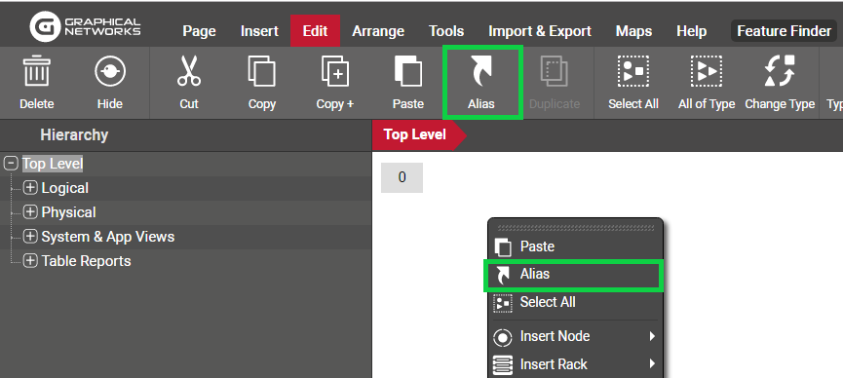Expand the Table Reports node
Image resolution: width=843 pixels, height=378 pixels.
[x=30, y=261]
